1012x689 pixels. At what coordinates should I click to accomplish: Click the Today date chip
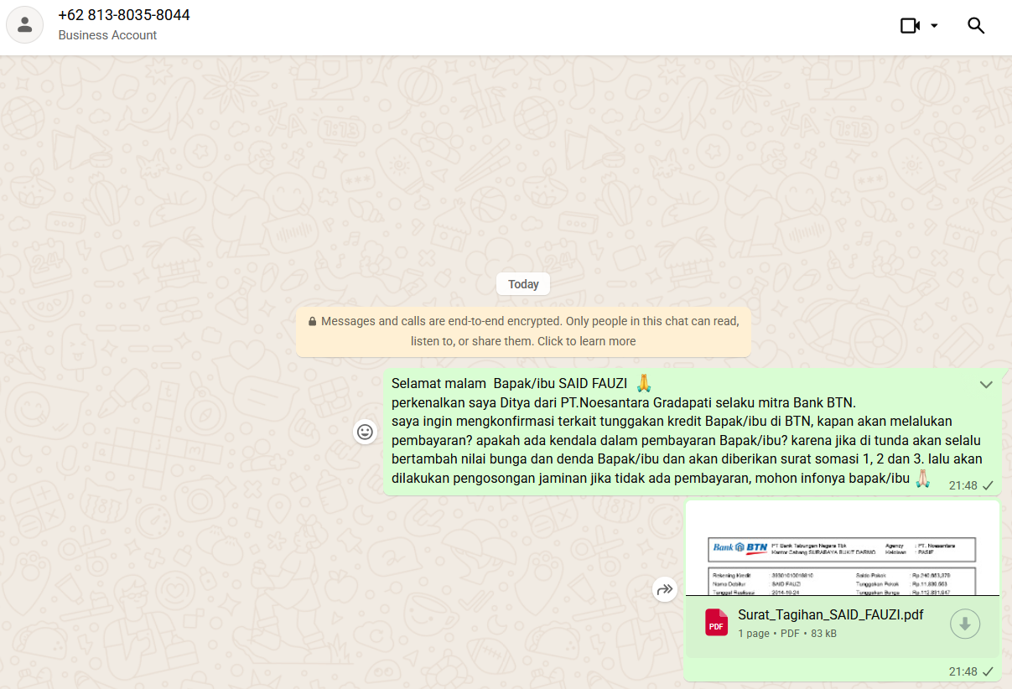(523, 284)
